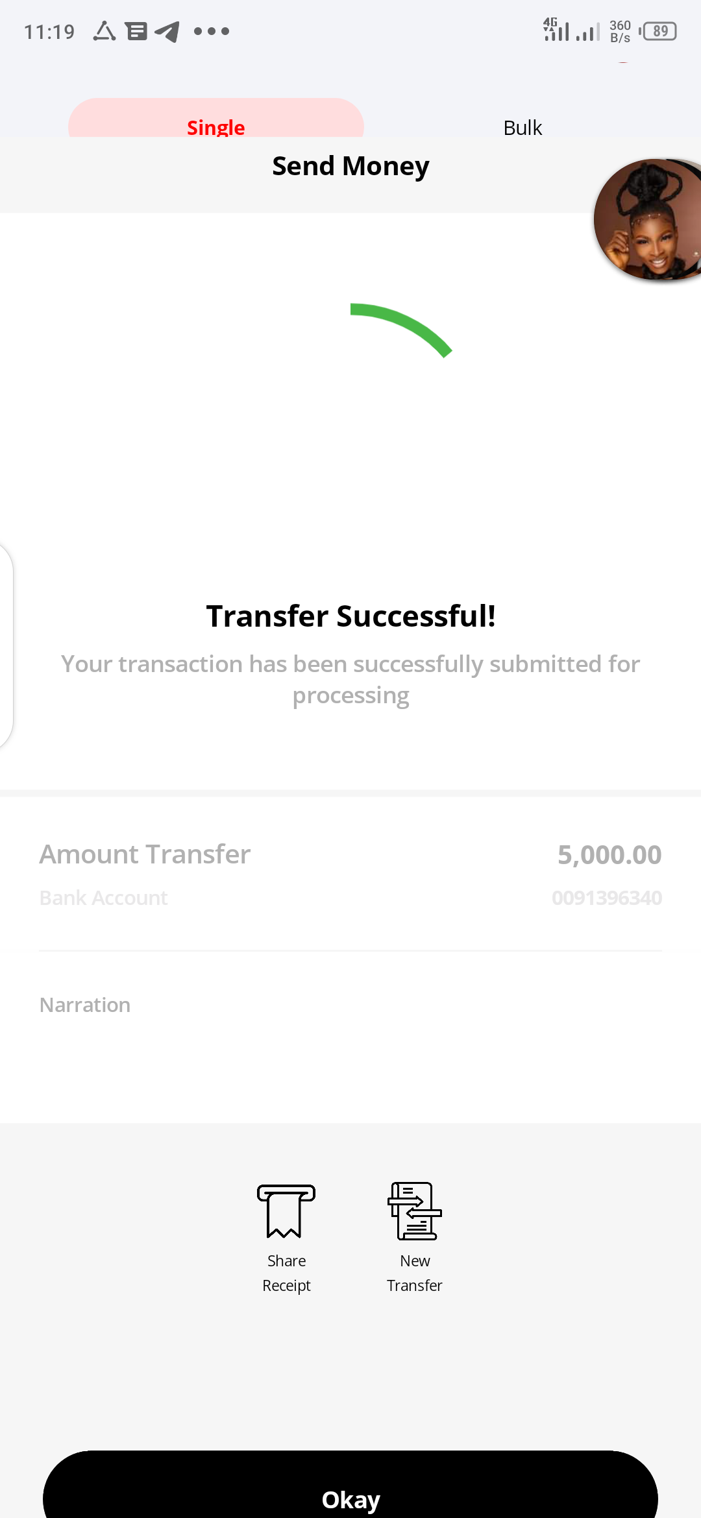701x1518 pixels.
Task: Tap the New Transfer icon
Action: click(415, 1211)
